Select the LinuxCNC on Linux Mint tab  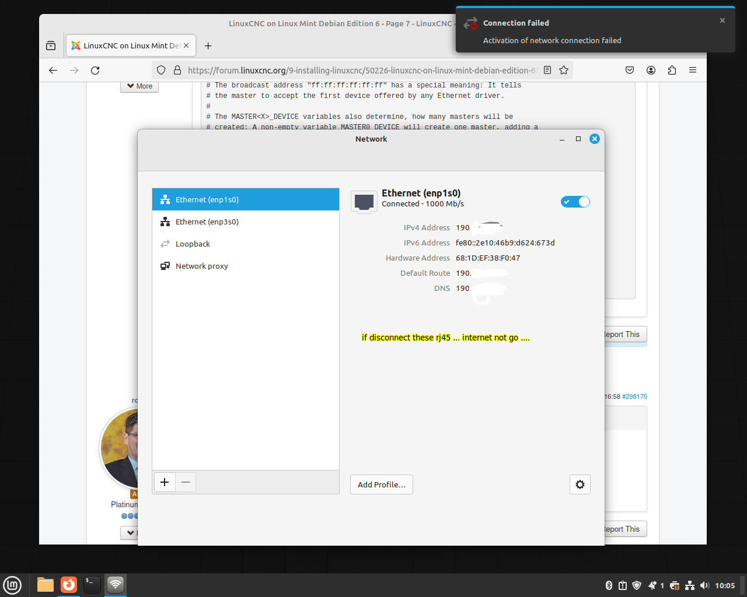point(131,45)
